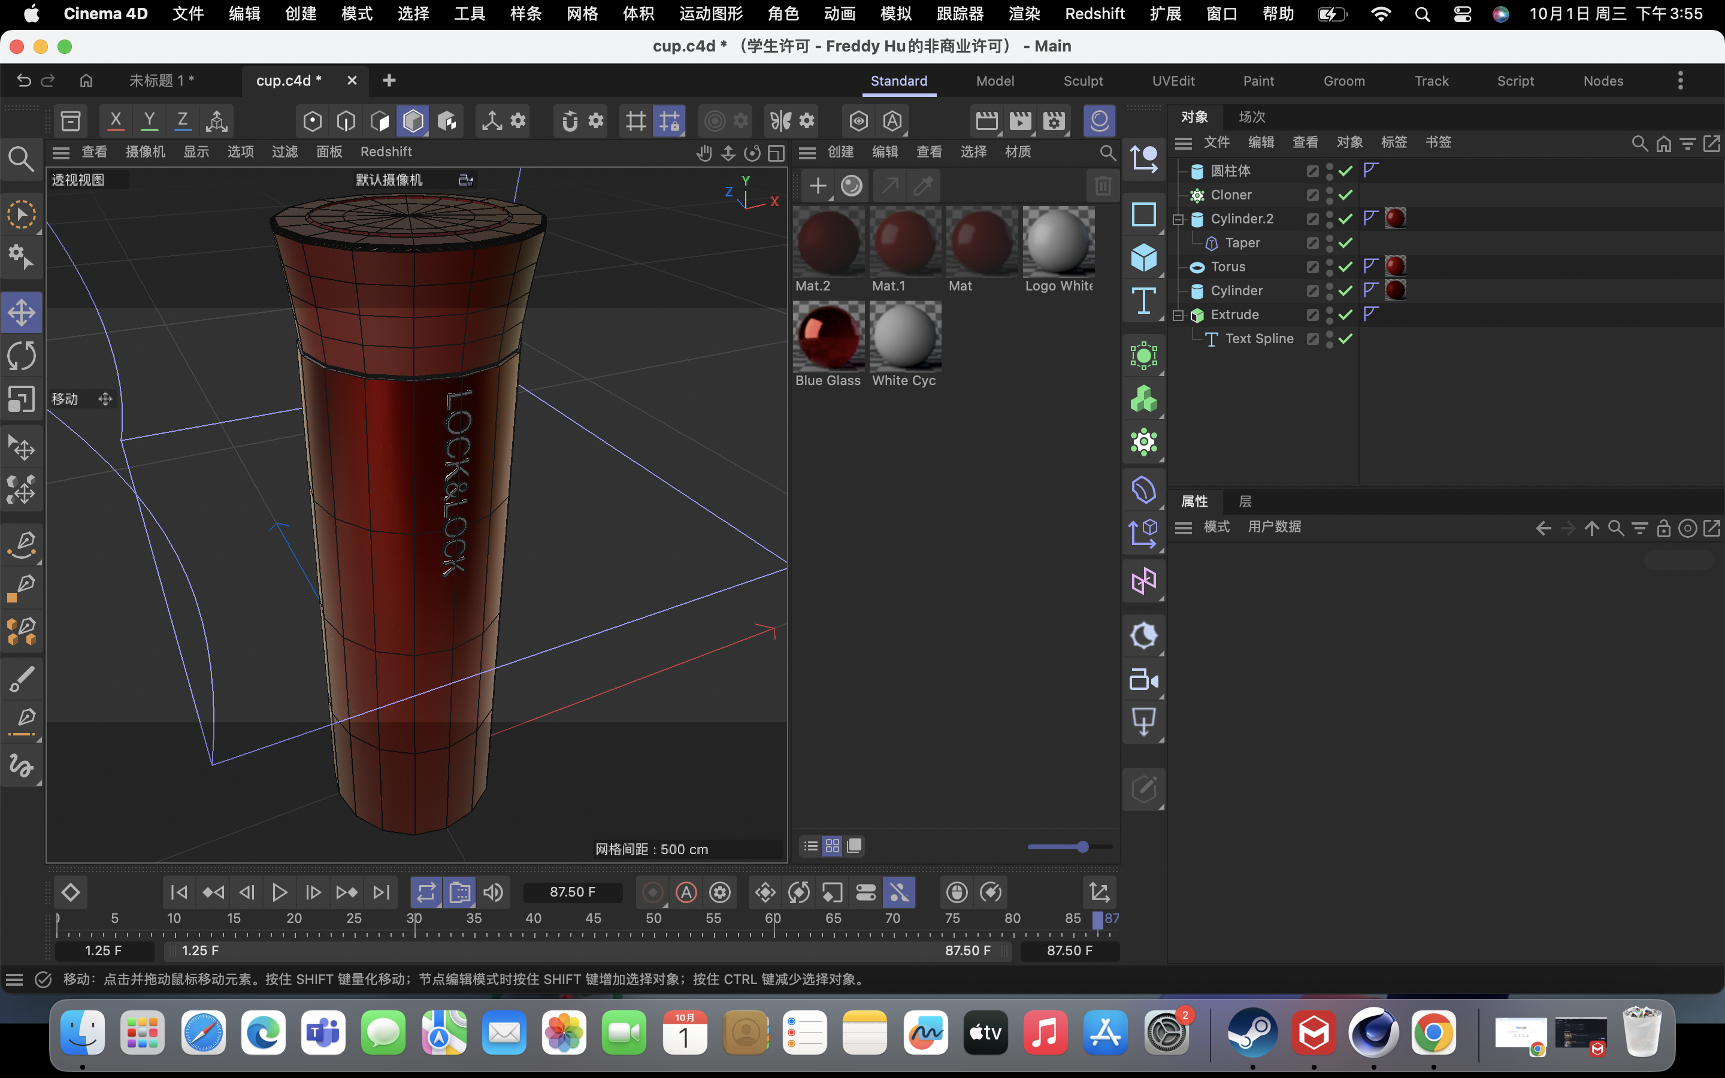
Task: Collapse the Extrude object's children
Action: click(1179, 314)
